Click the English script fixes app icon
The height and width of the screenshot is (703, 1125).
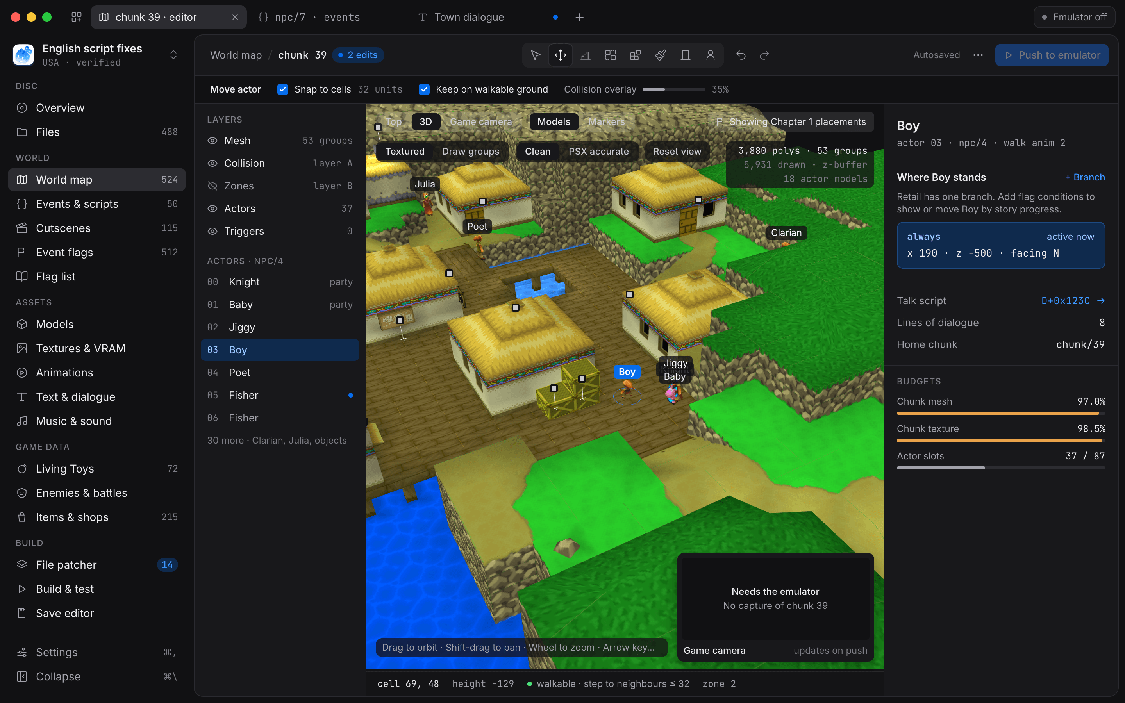(x=23, y=55)
